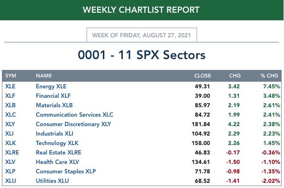
Task: Open Utilities XLU name link
Action: [x=52, y=181]
